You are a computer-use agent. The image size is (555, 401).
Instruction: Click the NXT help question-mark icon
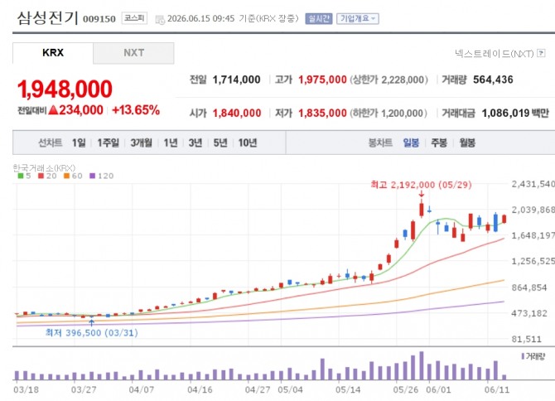point(541,54)
